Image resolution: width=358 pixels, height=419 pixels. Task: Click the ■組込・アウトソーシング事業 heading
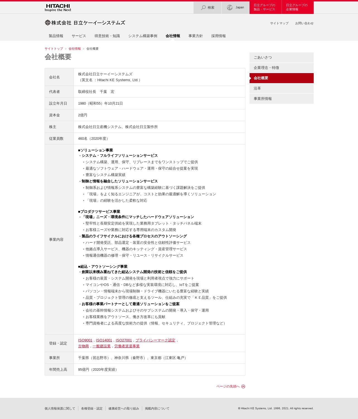tap(103, 267)
